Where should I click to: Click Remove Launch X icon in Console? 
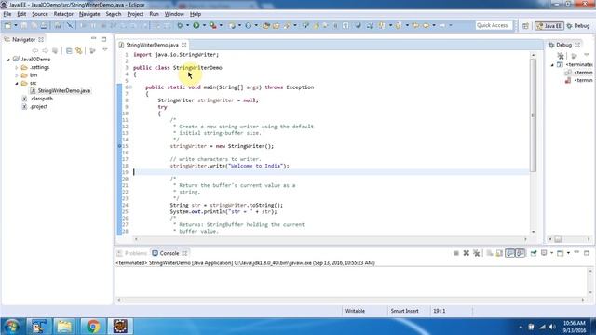tap(466, 253)
